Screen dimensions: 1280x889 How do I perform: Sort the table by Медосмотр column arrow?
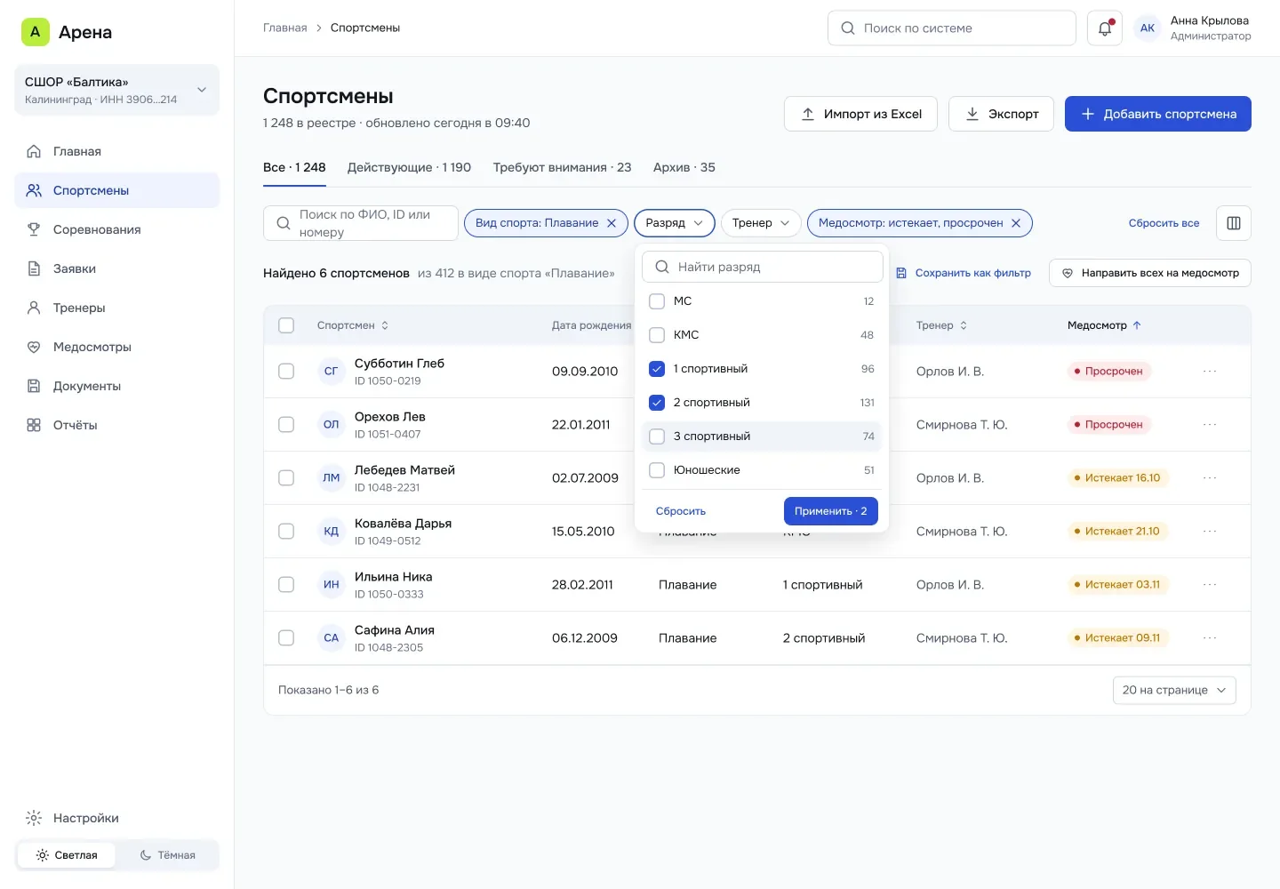point(1137,325)
